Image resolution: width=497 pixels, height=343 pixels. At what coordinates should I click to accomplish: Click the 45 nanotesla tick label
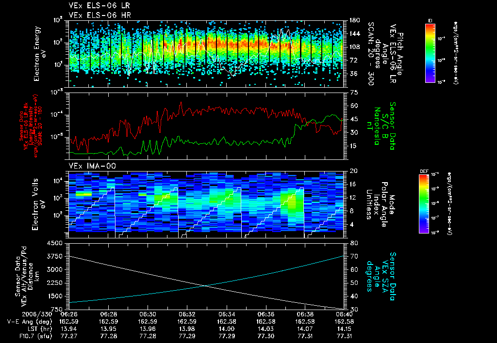(x=354, y=119)
